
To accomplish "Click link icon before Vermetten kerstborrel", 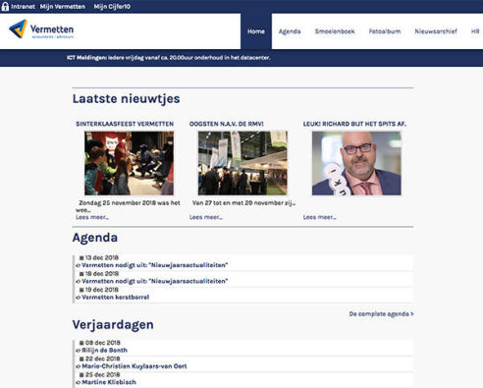I will (78, 298).
